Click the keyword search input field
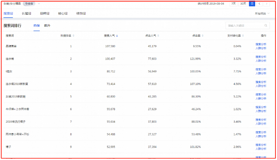This screenshot has height=160, width=277. tap(244, 26)
